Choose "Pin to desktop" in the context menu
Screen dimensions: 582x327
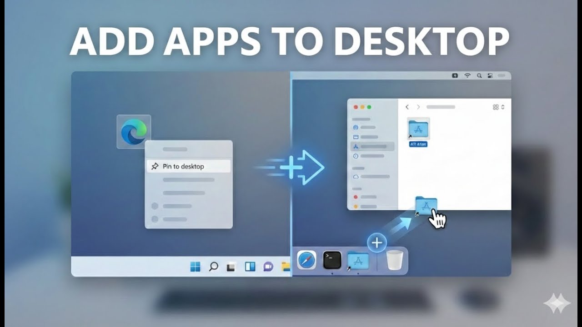tap(188, 166)
